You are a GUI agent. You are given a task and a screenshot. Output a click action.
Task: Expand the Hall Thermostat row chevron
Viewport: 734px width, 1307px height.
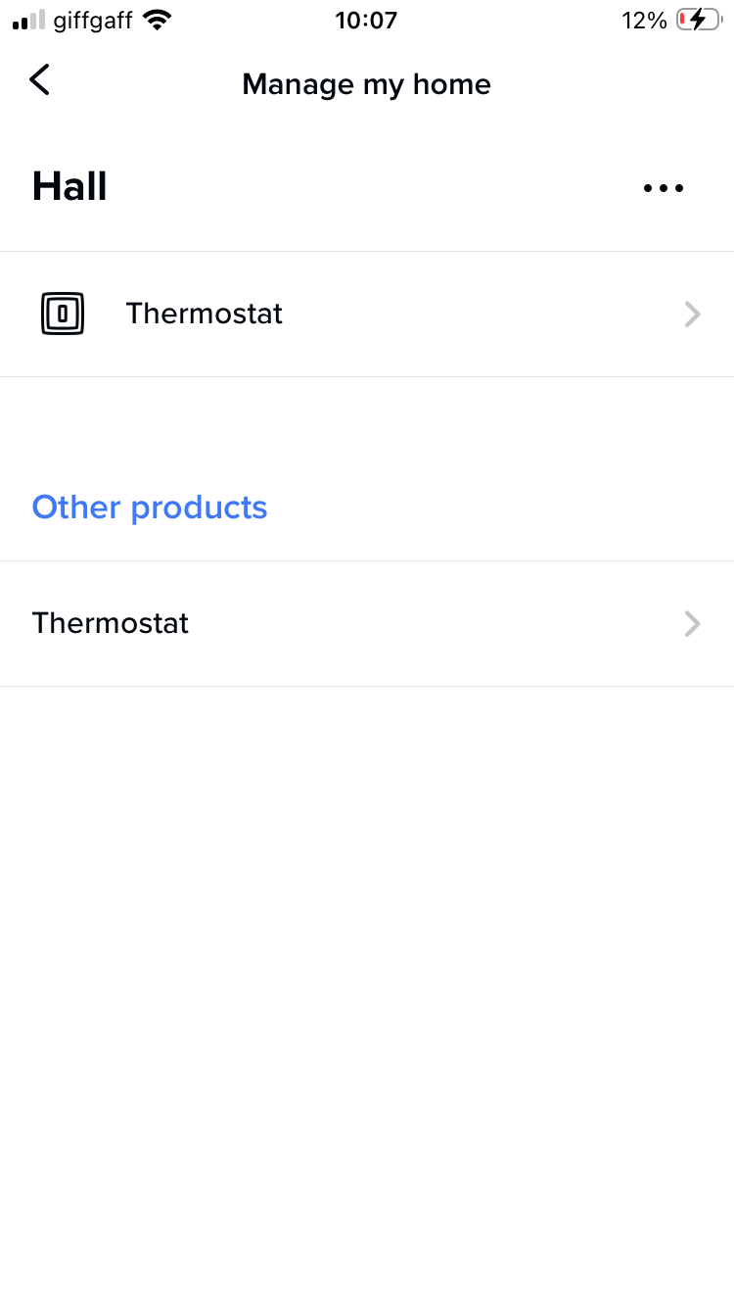click(692, 315)
